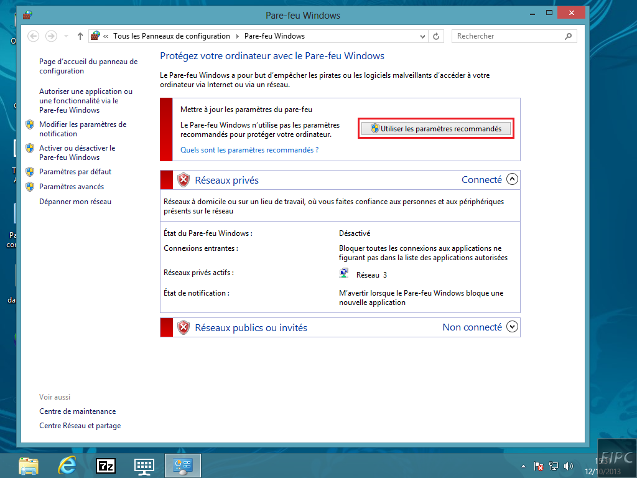Click the Up arrow navigation icon
Screen dimensions: 637x478
coord(80,36)
